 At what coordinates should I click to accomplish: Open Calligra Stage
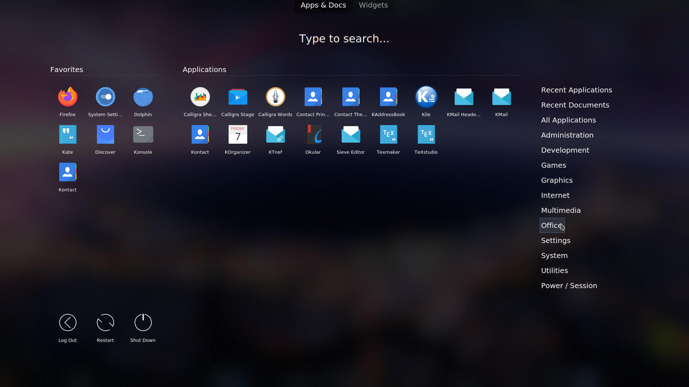[238, 101]
